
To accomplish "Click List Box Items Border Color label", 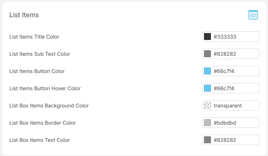I will 43,123.
